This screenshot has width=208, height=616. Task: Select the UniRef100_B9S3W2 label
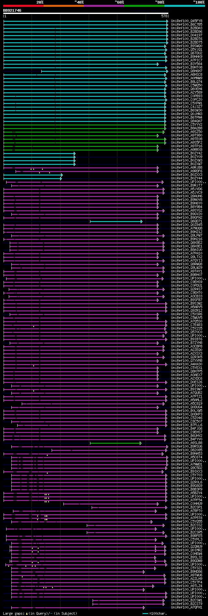187,303
